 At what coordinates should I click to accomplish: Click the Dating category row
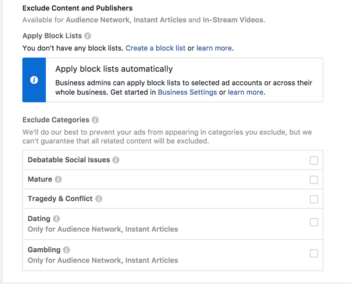(x=175, y=223)
